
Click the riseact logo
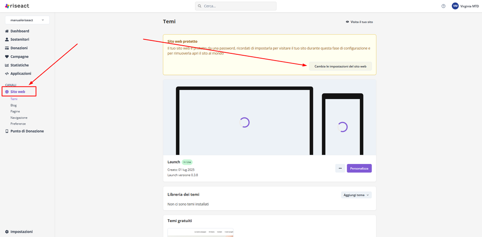pos(17,6)
